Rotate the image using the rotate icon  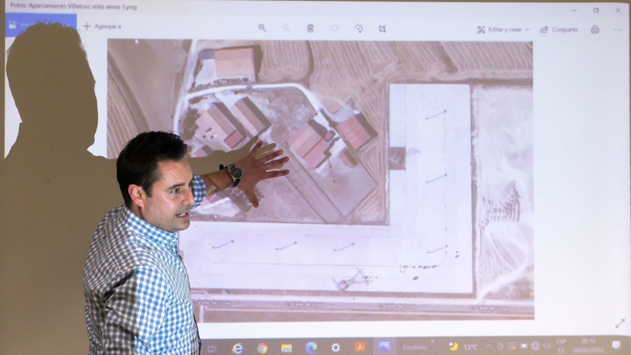359,28
